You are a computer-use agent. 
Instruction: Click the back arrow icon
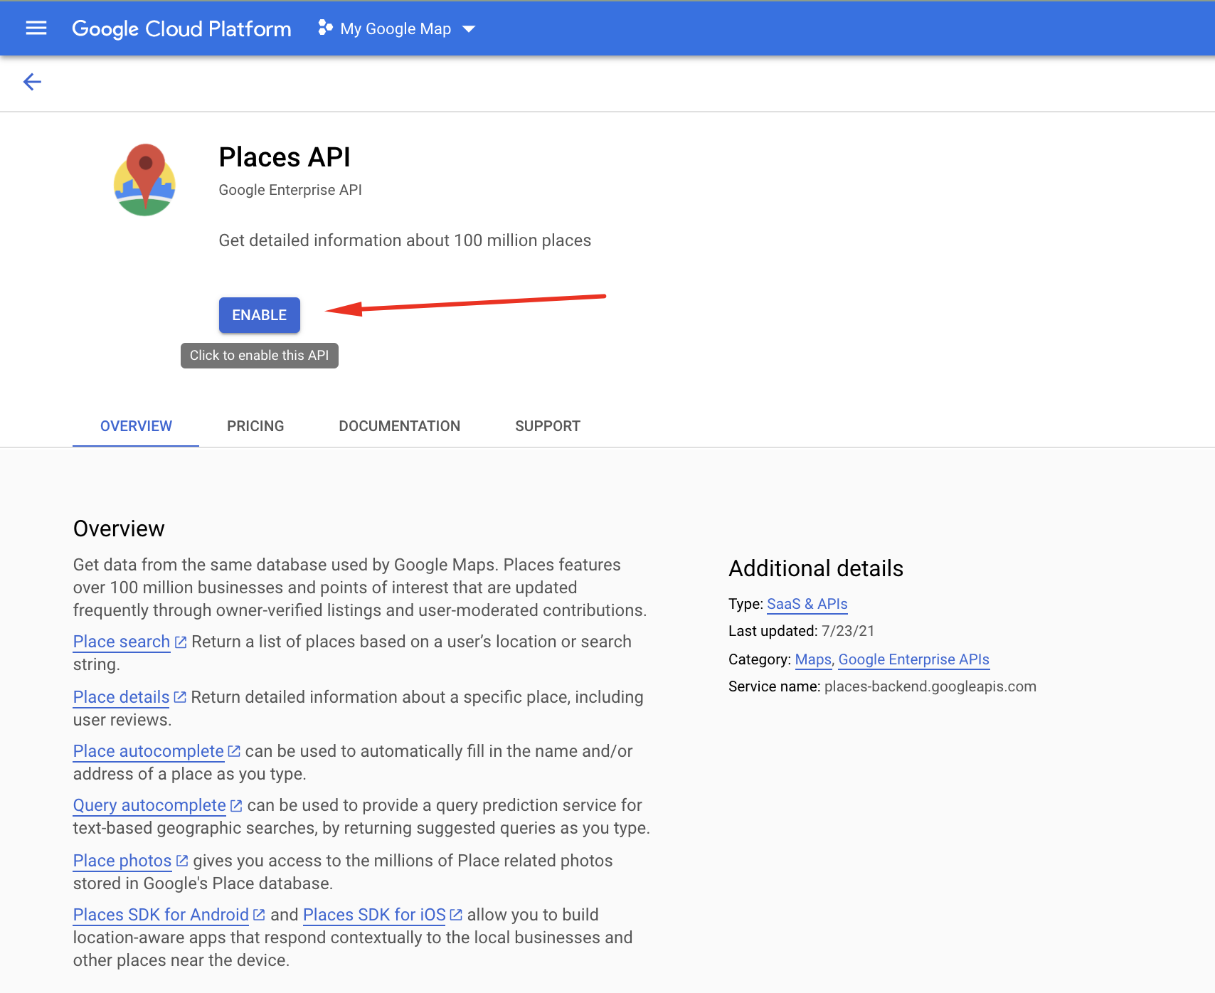pyautogui.click(x=32, y=82)
